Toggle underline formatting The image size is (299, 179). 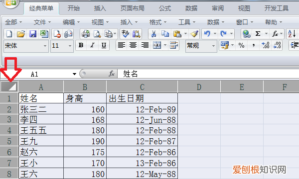[x=104, y=45]
